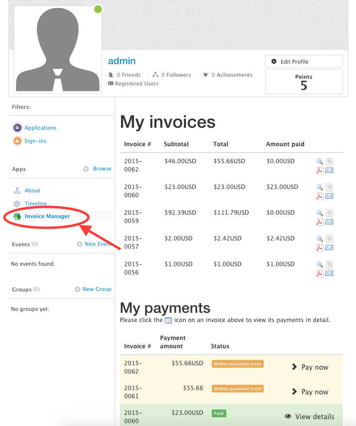Download PDF icon for invoice 2015-0056
The image size is (356, 426).
pos(320,273)
